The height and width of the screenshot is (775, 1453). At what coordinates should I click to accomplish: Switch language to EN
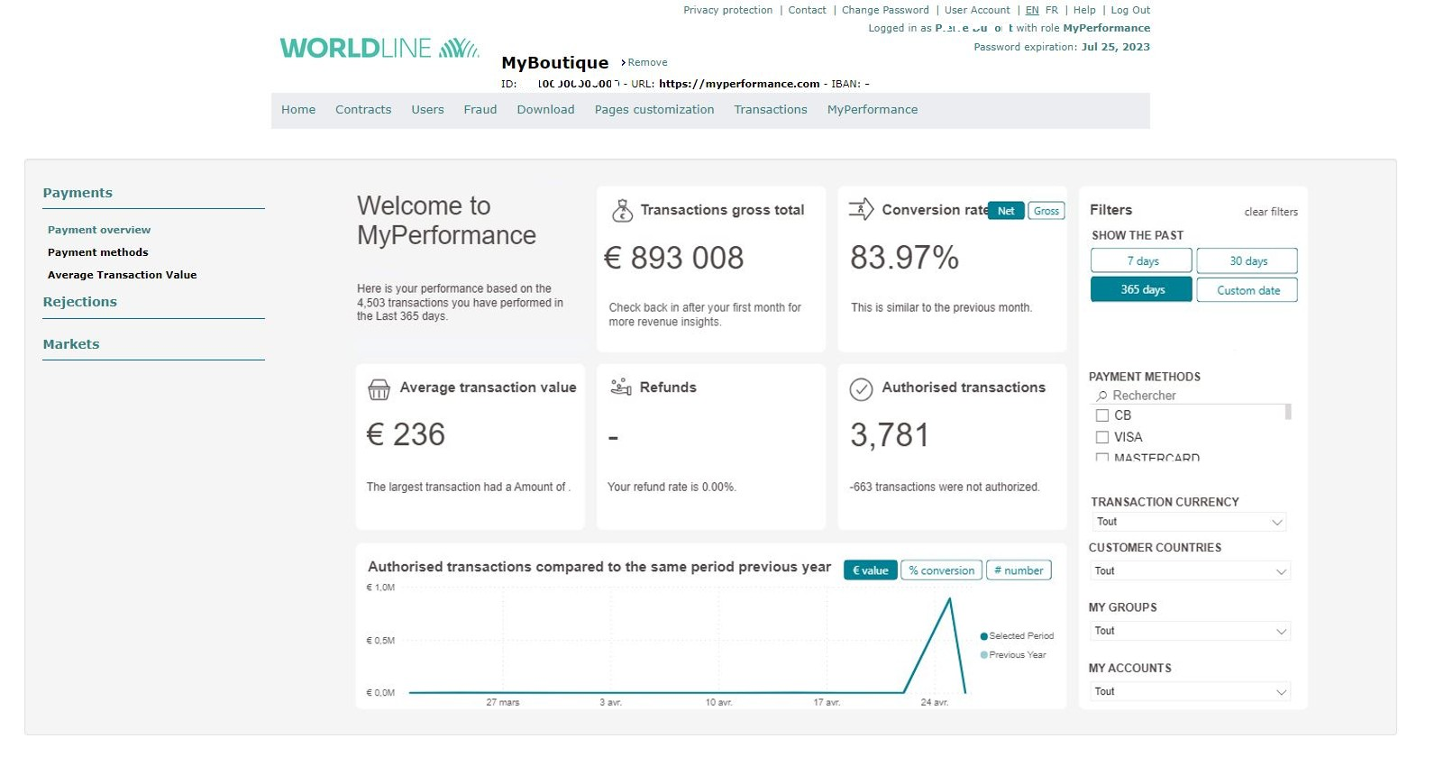[1032, 10]
